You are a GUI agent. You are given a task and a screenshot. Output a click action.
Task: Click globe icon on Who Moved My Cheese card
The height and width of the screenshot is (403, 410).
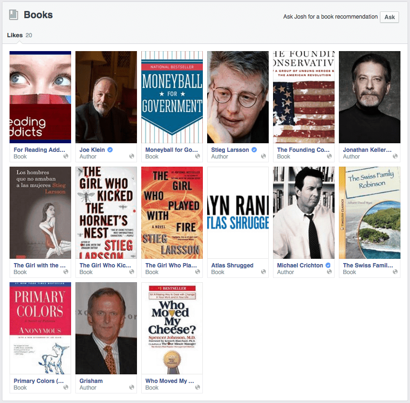point(198,387)
